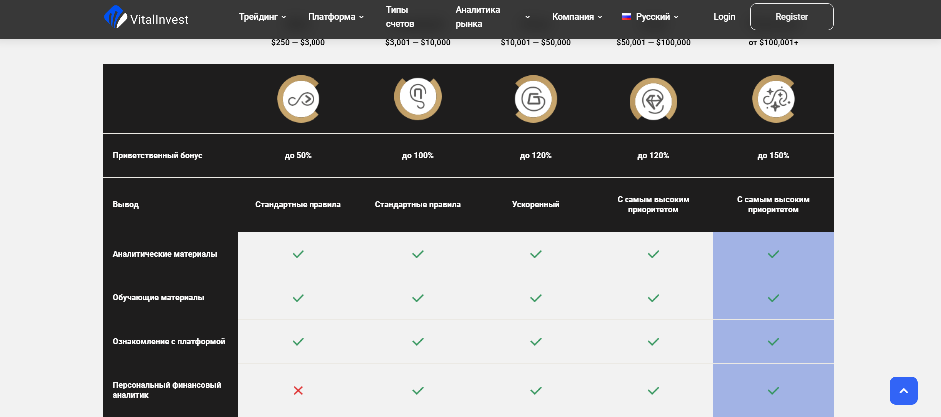Viewport: 941px width, 417px height.
Task: Click the Login button
Action: coord(724,16)
